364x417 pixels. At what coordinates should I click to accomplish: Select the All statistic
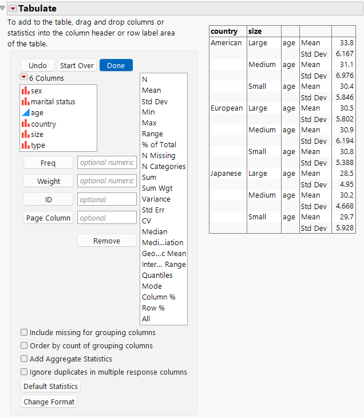click(x=146, y=318)
